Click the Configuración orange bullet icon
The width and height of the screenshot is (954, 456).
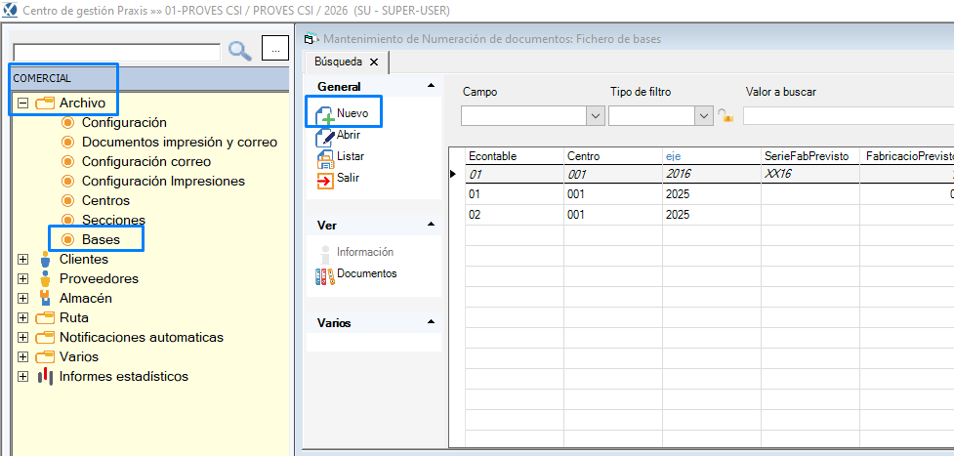point(68,122)
